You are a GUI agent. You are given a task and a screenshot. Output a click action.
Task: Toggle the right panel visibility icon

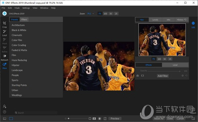pyautogui.click(x=193, y=119)
